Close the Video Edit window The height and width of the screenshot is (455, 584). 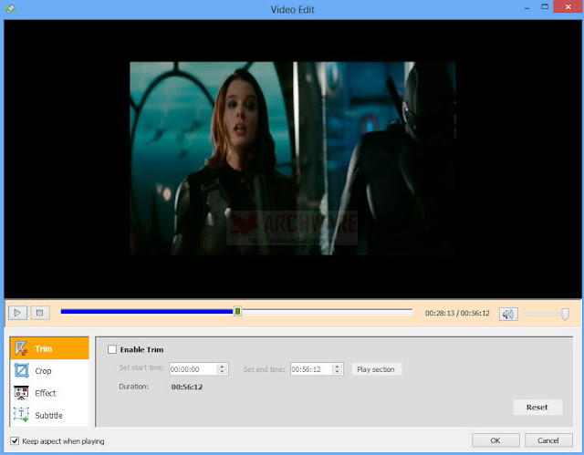point(568,6)
